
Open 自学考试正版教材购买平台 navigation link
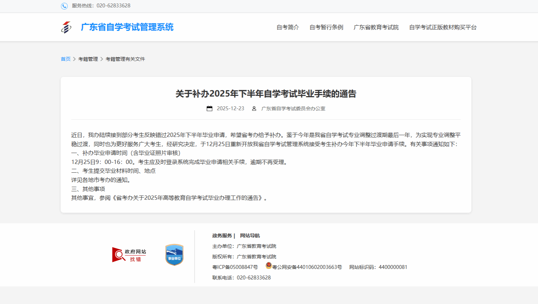(443, 27)
